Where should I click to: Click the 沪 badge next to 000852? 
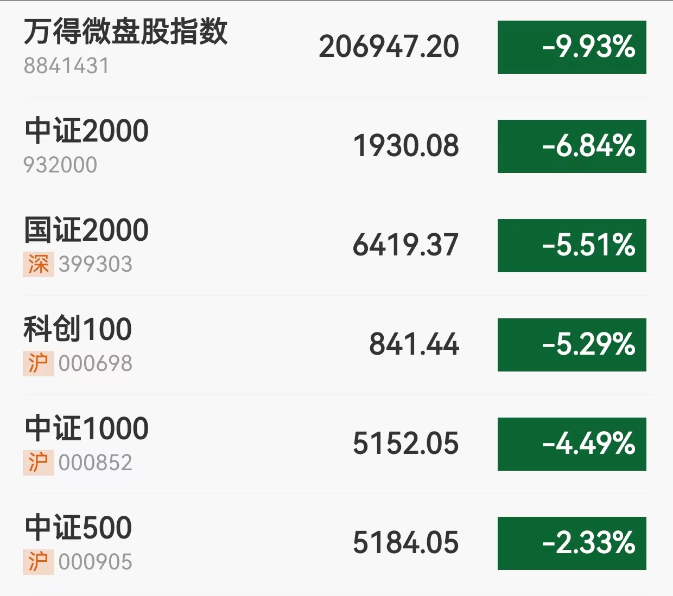(39, 463)
